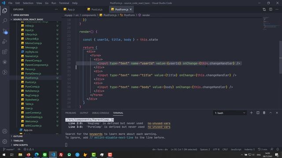Click the feedback icon in status bar
Screen dimensions: 282x158
272,149
